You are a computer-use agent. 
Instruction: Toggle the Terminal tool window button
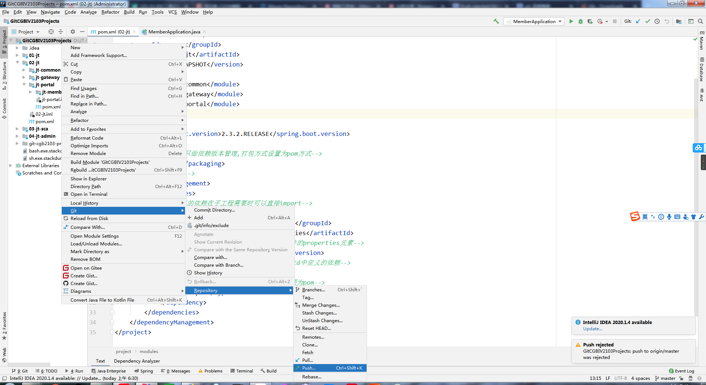click(242, 371)
